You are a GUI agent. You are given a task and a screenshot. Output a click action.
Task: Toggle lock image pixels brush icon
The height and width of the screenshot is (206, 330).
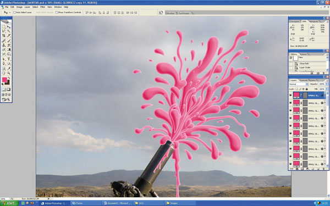click(x=300, y=89)
